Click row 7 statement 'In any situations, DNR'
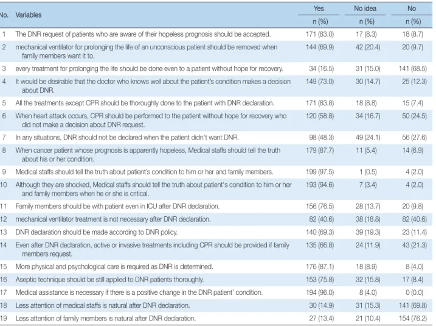436x326 pixels. click(127, 137)
